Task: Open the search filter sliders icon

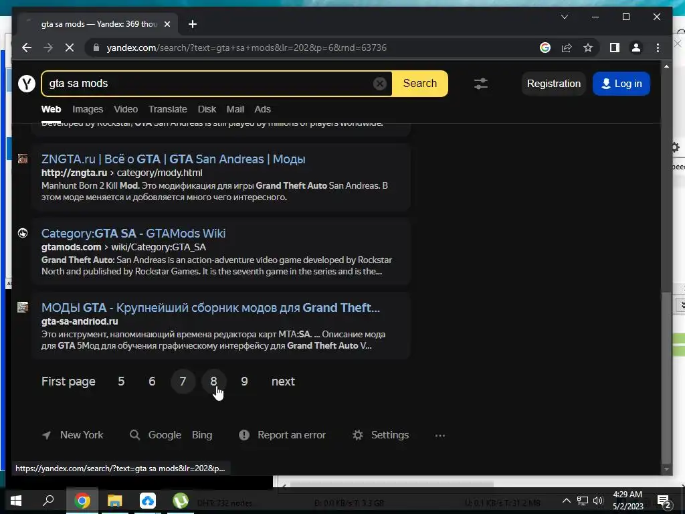Action: click(481, 84)
